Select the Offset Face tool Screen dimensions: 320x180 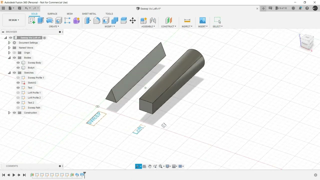124,20
